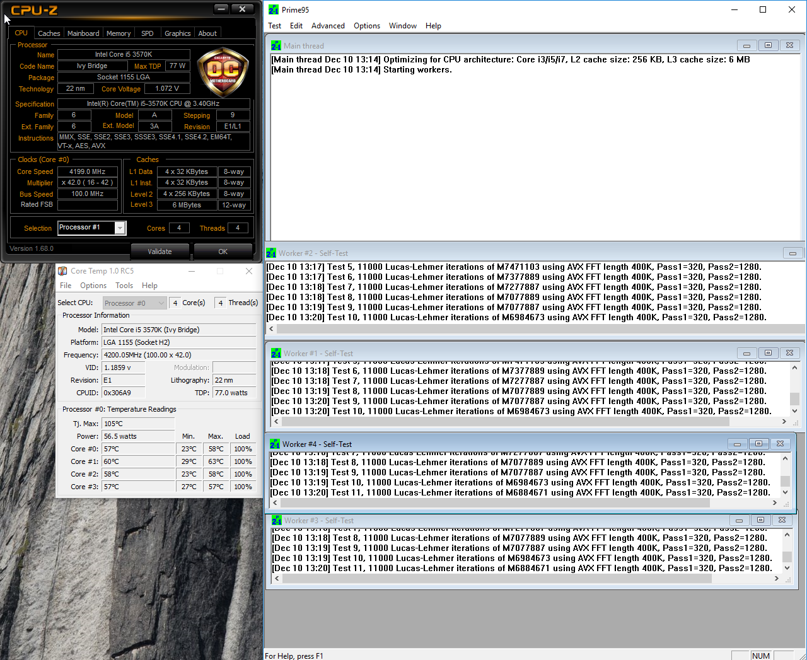Click the Specification Intel Core i5-3570K field
The image size is (807, 660).
point(153,104)
